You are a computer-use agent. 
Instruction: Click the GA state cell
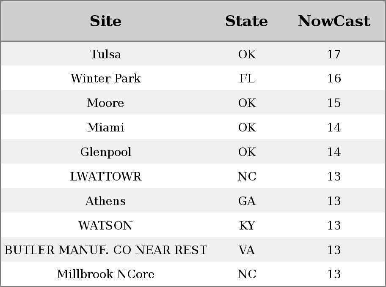[247, 201]
